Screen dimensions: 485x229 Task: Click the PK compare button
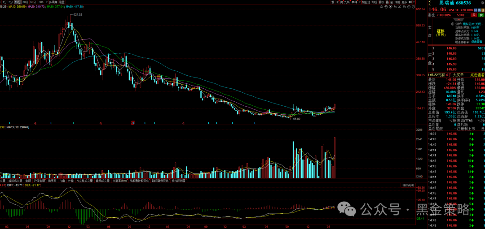click(337, 2)
